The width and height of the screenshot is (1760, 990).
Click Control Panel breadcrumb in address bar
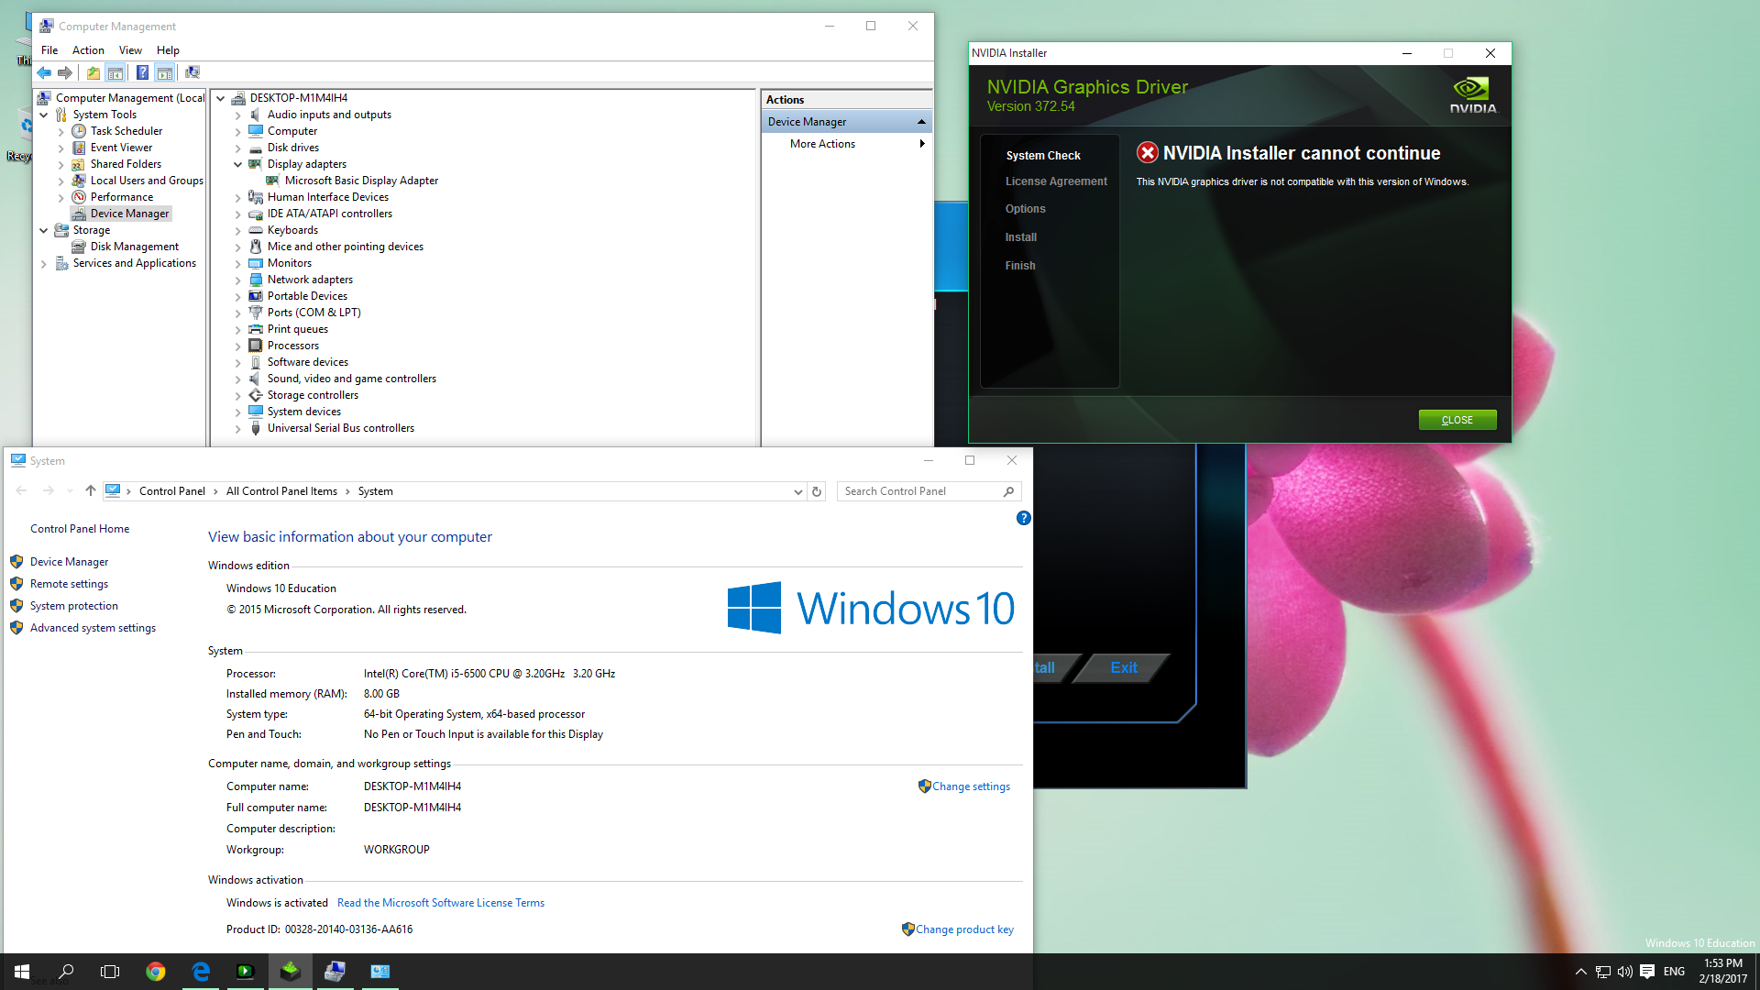coord(172,491)
